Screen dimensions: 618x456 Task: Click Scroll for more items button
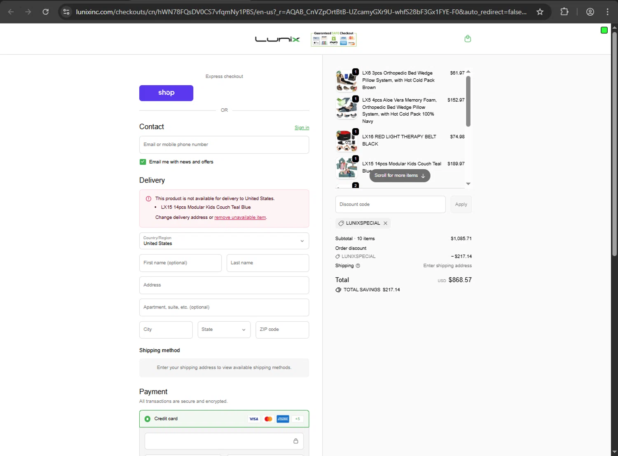(x=400, y=175)
